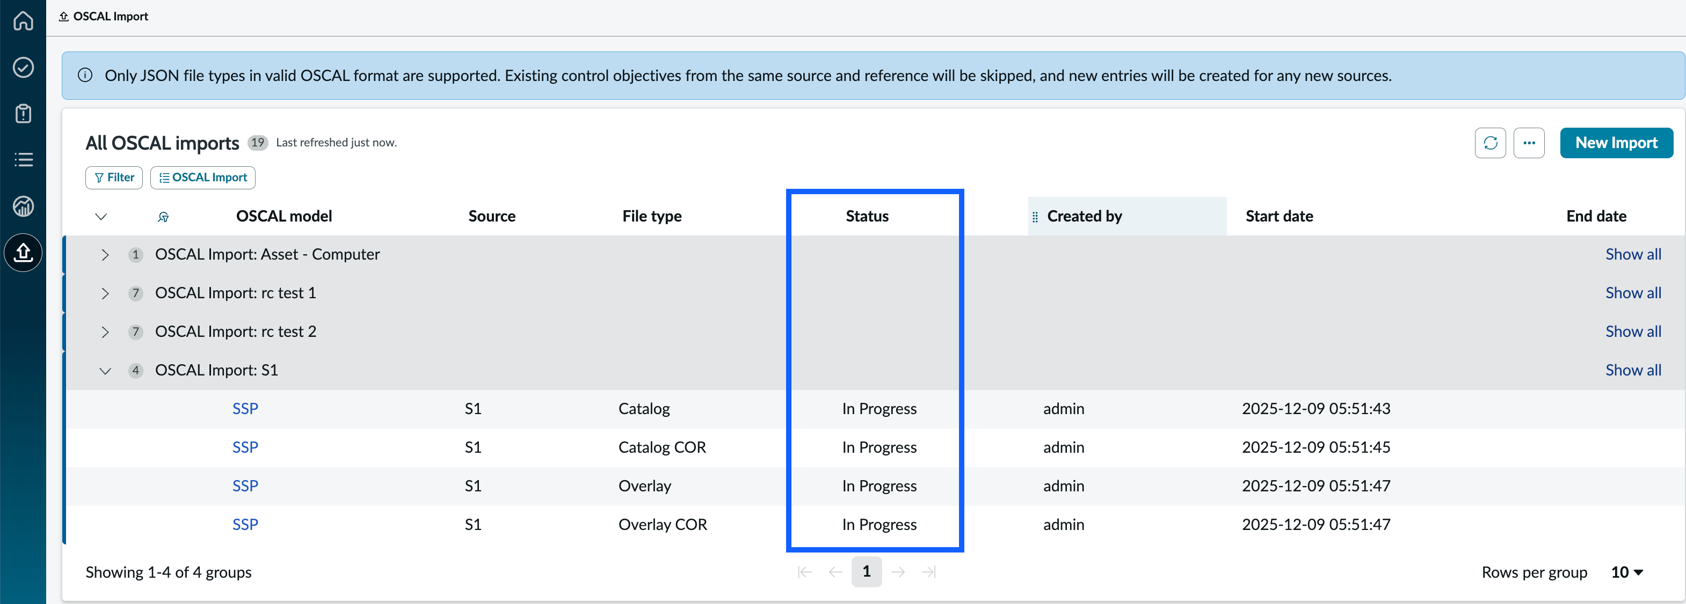
Task: Sort by Created by column header
Action: click(x=1085, y=216)
